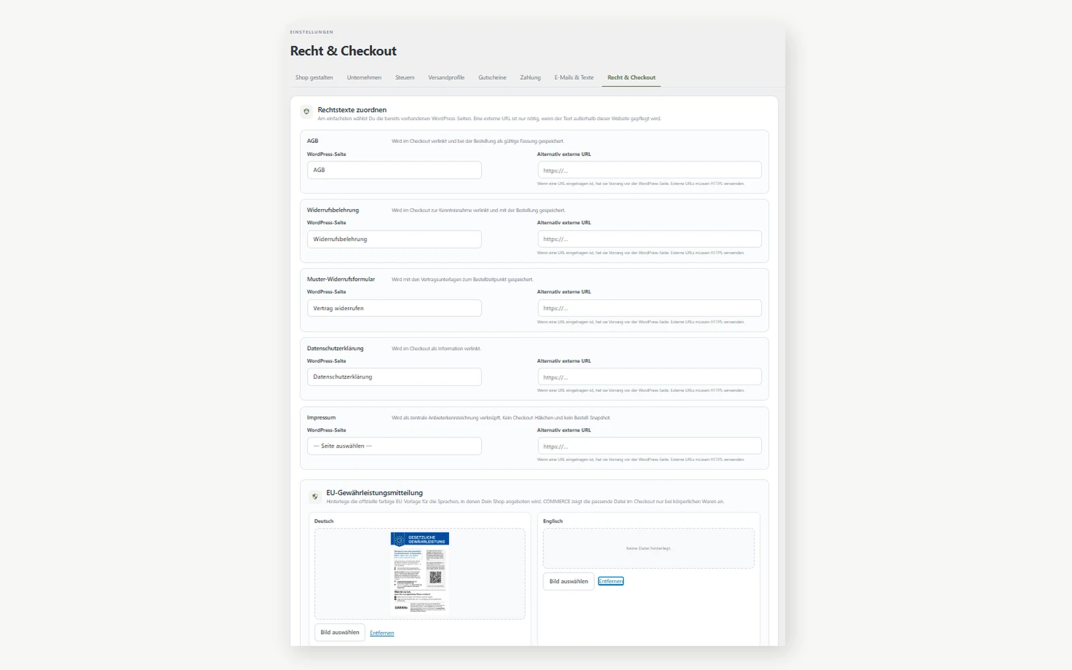The image size is (1072, 670).
Task: Focus the Impressum external URL field
Action: tap(649, 446)
